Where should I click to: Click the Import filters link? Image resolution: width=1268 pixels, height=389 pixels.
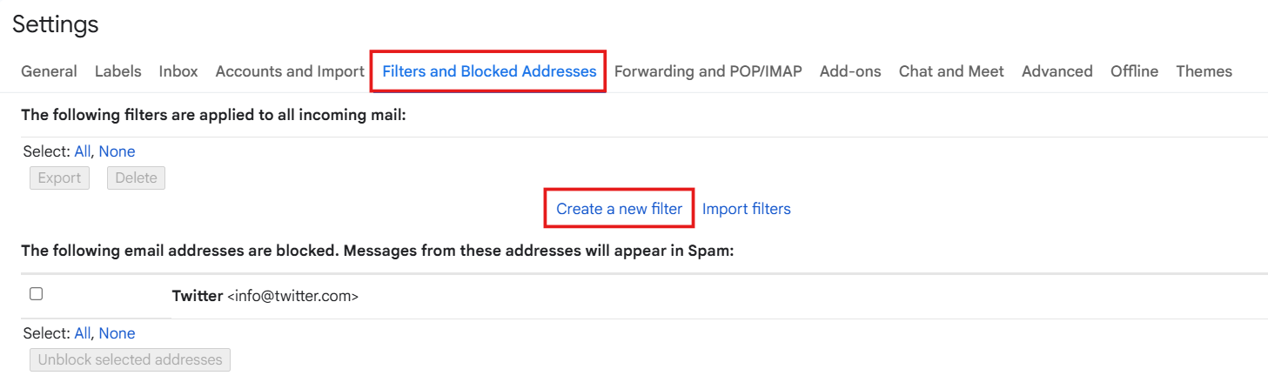[x=746, y=209]
